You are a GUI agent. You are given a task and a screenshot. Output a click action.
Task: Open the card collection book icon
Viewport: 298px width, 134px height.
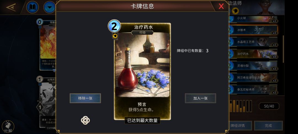click(32, 7)
